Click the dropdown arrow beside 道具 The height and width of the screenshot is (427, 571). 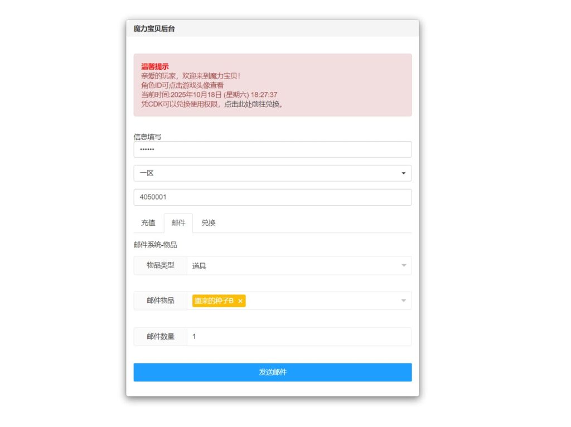pyautogui.click(x=403, y=265)
